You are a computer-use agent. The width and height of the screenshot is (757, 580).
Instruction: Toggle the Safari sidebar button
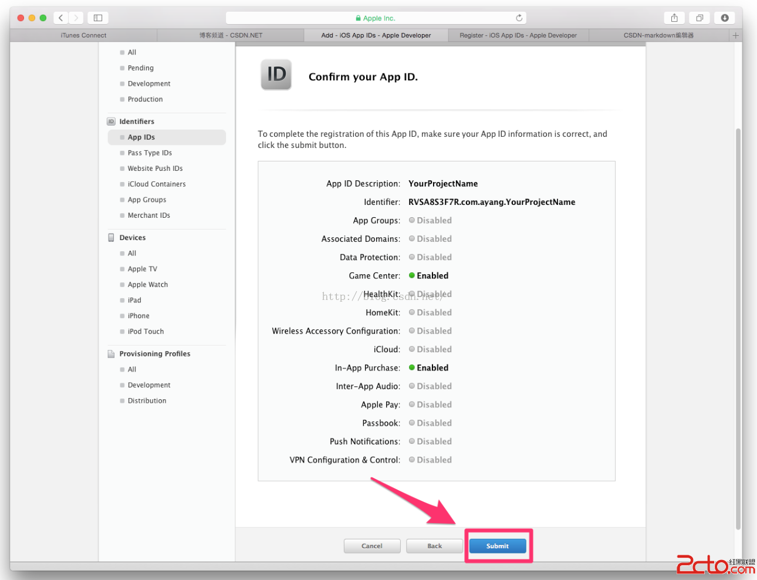coord(98,18)
